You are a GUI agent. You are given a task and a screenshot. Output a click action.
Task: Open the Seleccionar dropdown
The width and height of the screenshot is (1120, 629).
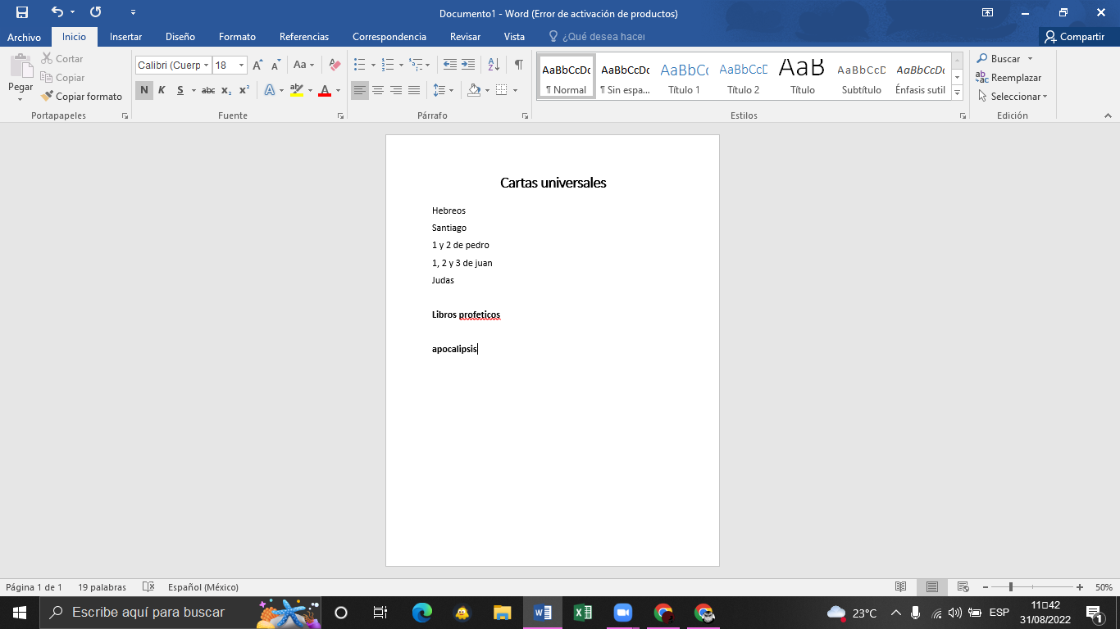click(1012, 96)
